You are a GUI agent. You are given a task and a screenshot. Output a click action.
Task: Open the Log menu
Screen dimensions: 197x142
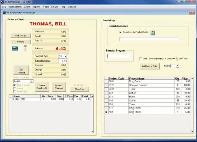(4, 7)
